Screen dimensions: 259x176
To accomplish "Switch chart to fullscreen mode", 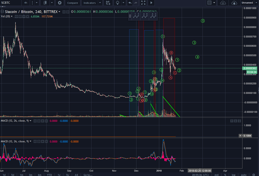I will click(143, 3).
